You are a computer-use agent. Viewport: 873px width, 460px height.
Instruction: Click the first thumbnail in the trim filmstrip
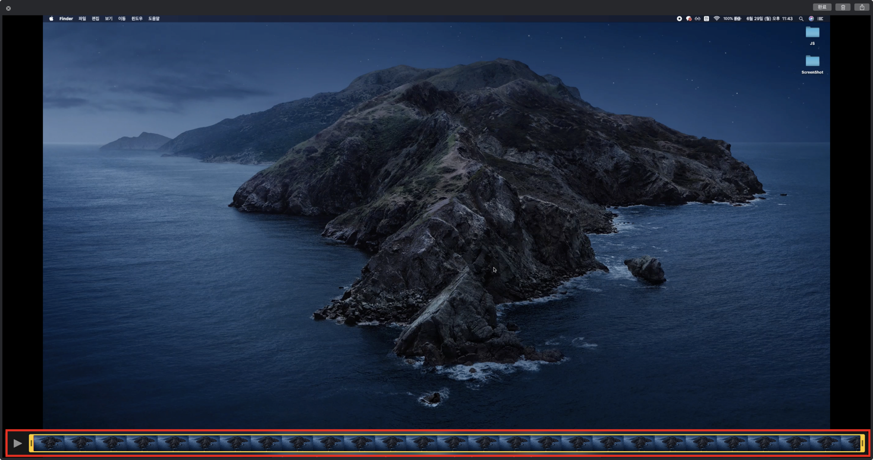(49, 443)
